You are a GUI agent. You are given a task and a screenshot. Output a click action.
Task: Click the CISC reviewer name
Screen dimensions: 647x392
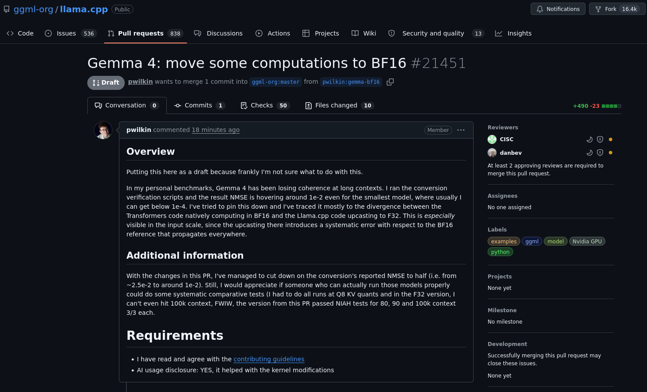[x=507, y=139]
